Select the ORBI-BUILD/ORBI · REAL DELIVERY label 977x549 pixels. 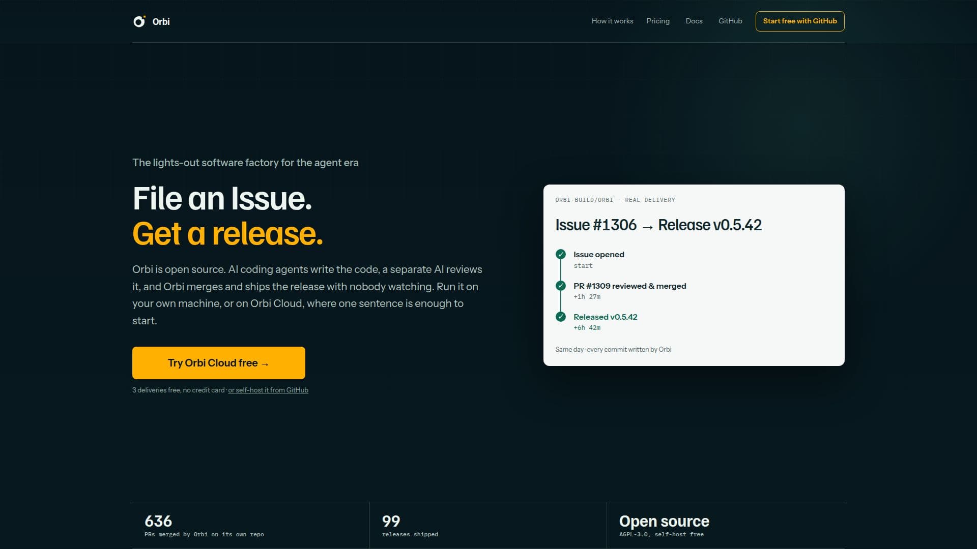tap(615, 200)
